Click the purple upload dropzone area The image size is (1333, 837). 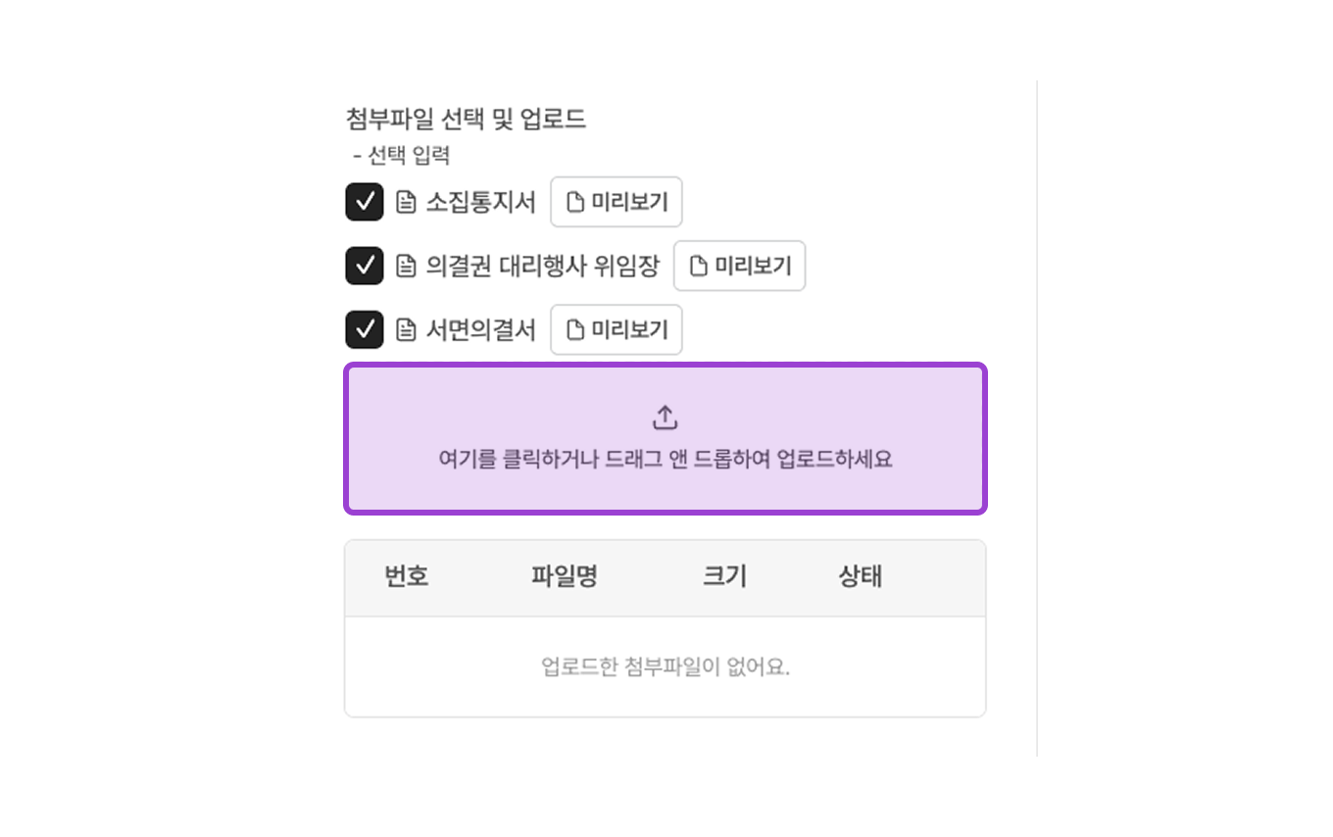(x=665, y=438)
